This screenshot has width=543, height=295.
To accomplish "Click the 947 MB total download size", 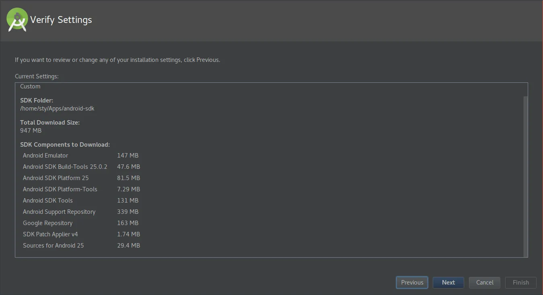I will (x=31, y=131).
